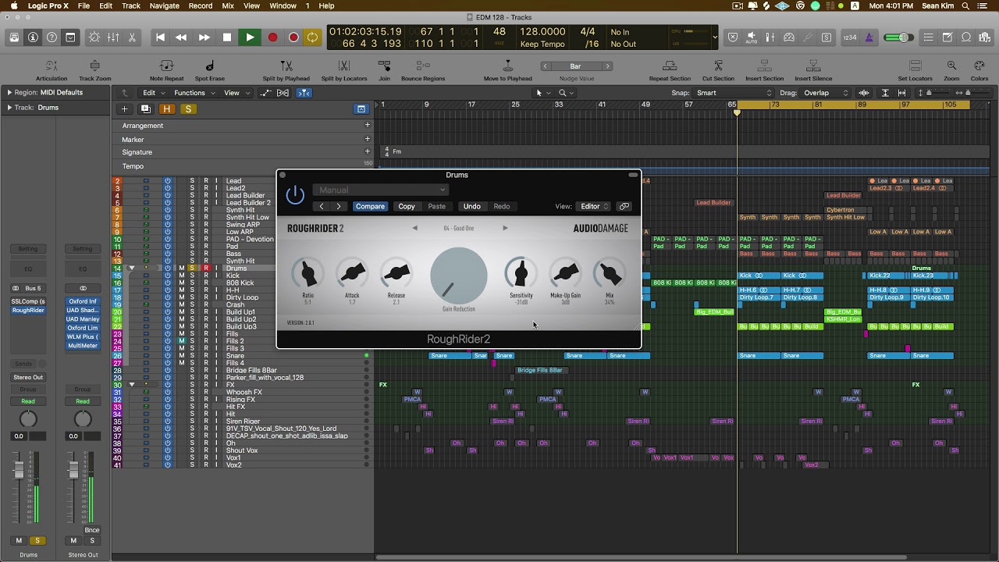Open the Mixer icon in control bar
999x562 pixels.
click(113, 37)
